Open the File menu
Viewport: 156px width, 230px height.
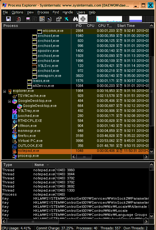5,12
